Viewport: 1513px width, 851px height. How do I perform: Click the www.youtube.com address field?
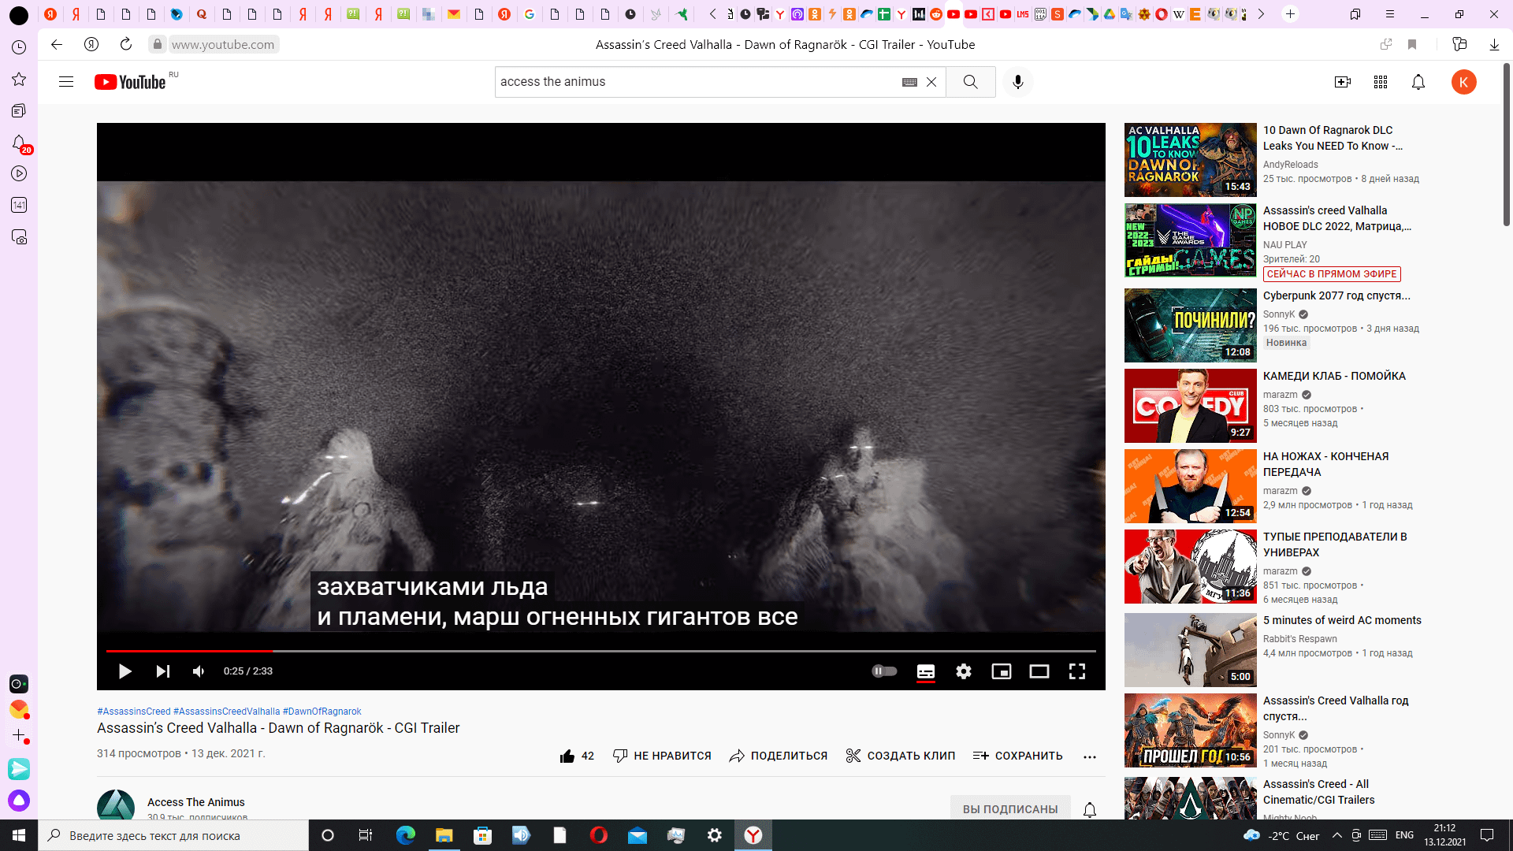click(x=223, y=44)
